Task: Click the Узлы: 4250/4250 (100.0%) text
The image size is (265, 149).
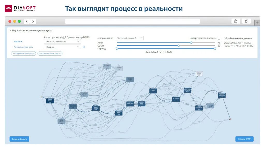Action: coord(237,43)
